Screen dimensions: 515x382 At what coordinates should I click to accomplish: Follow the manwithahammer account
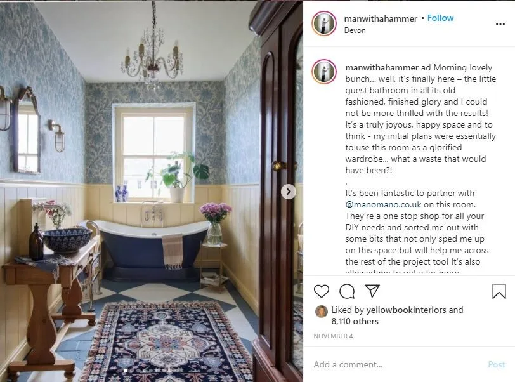pyautogui.click(x=440, y=18)
